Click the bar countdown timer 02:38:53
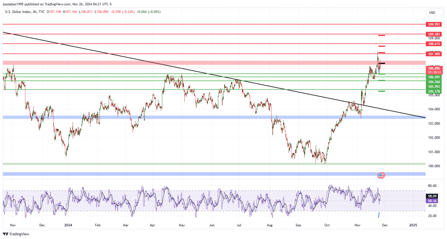Image resolution: width=447 pixels, height=239 pixels. pos(434,72)
